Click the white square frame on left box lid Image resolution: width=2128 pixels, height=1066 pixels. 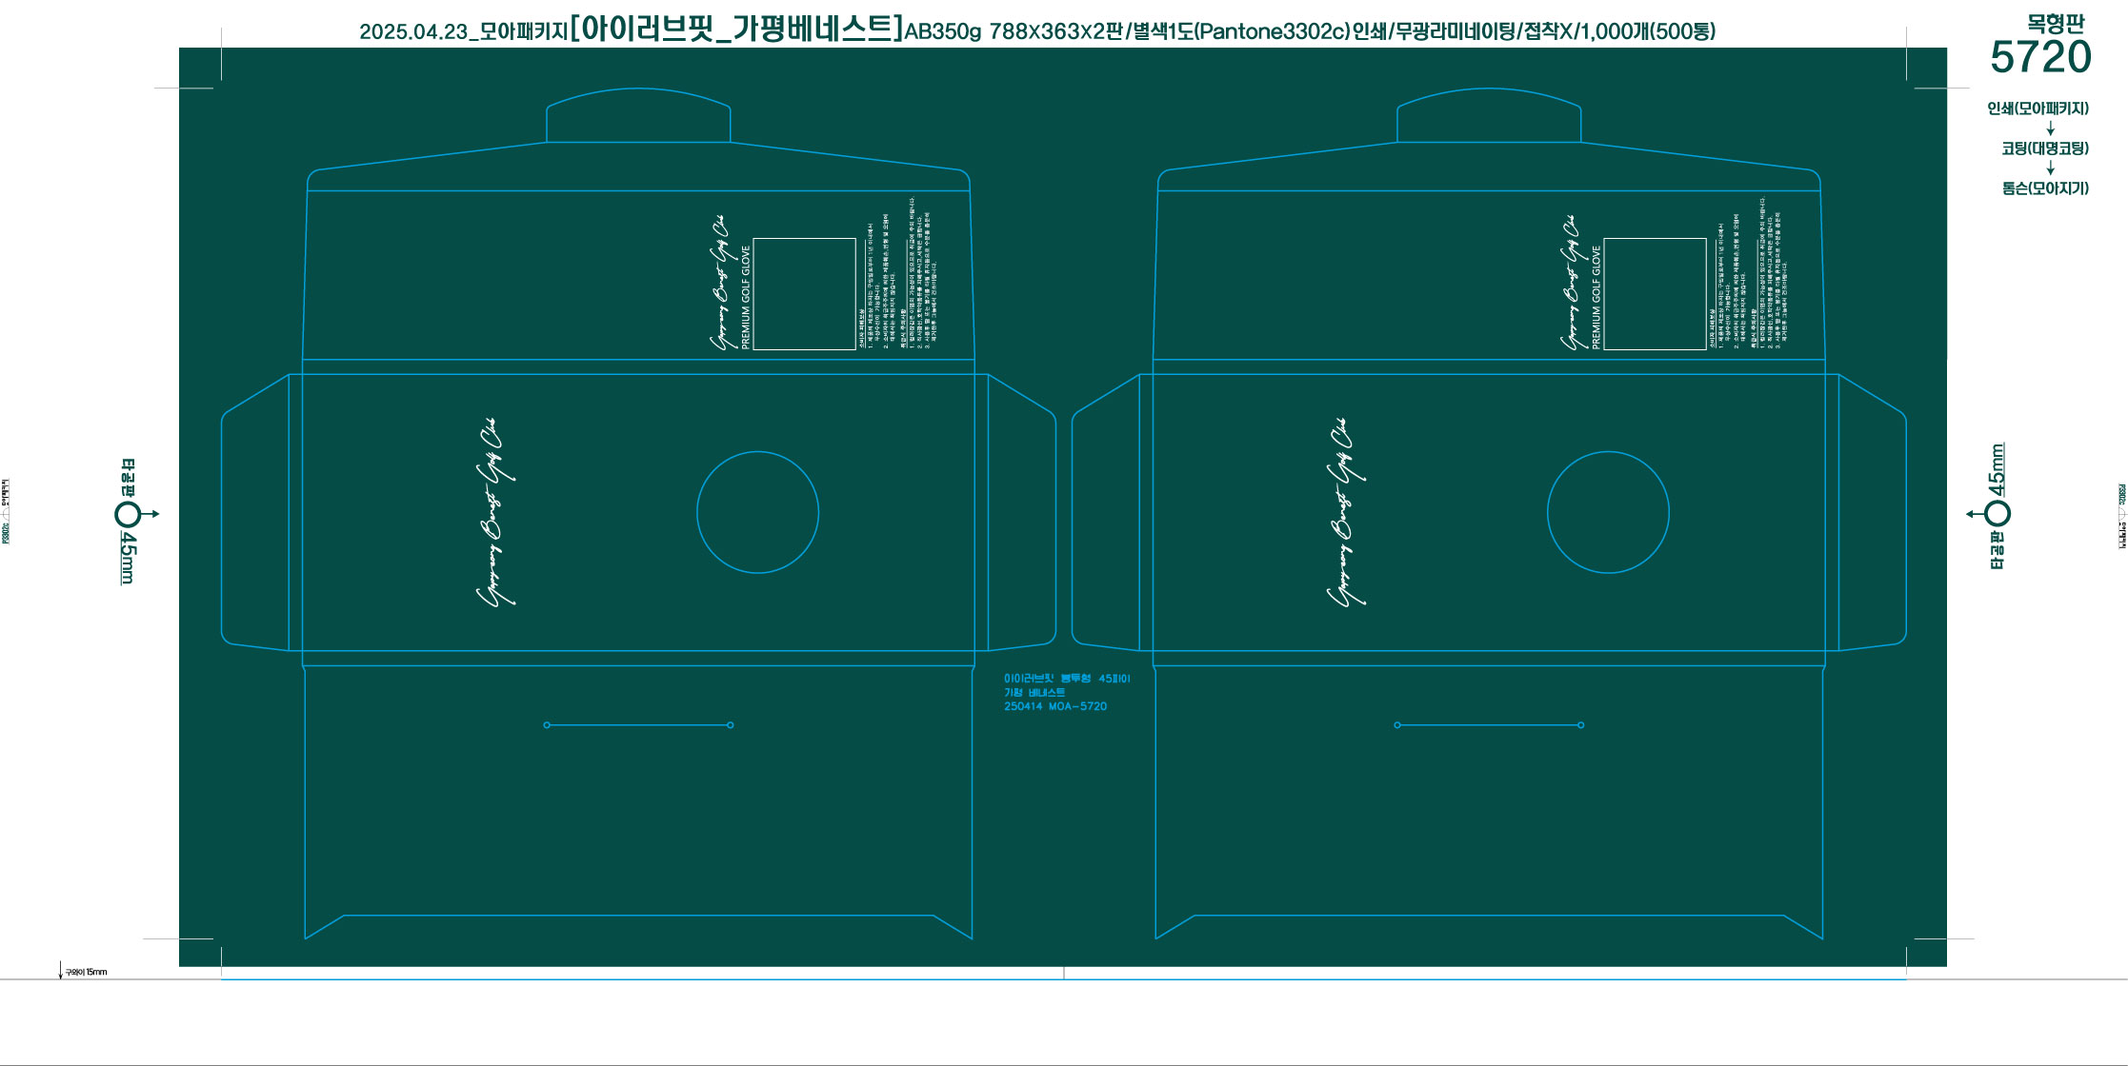pyautogui.click(x=804, y=294)
